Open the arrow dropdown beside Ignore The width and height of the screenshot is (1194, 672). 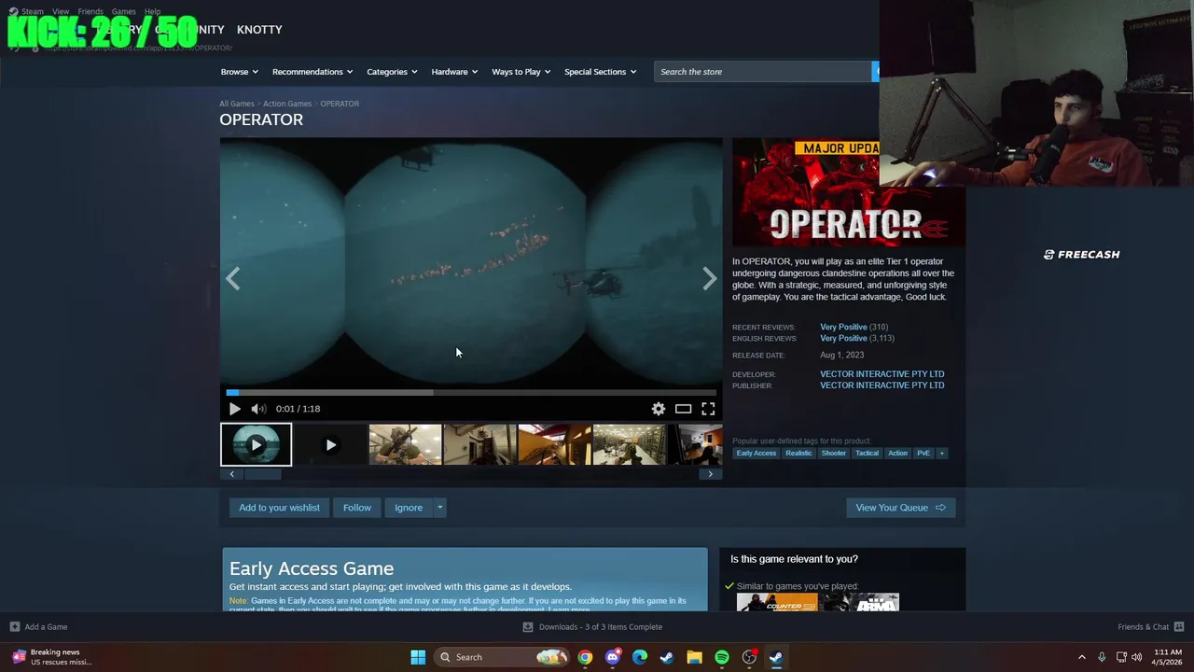(439, 508)
